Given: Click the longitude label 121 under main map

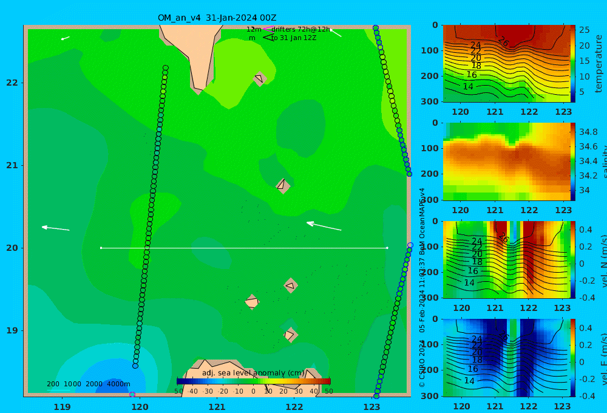Looking at the screenshot, I should pos(217,407).
